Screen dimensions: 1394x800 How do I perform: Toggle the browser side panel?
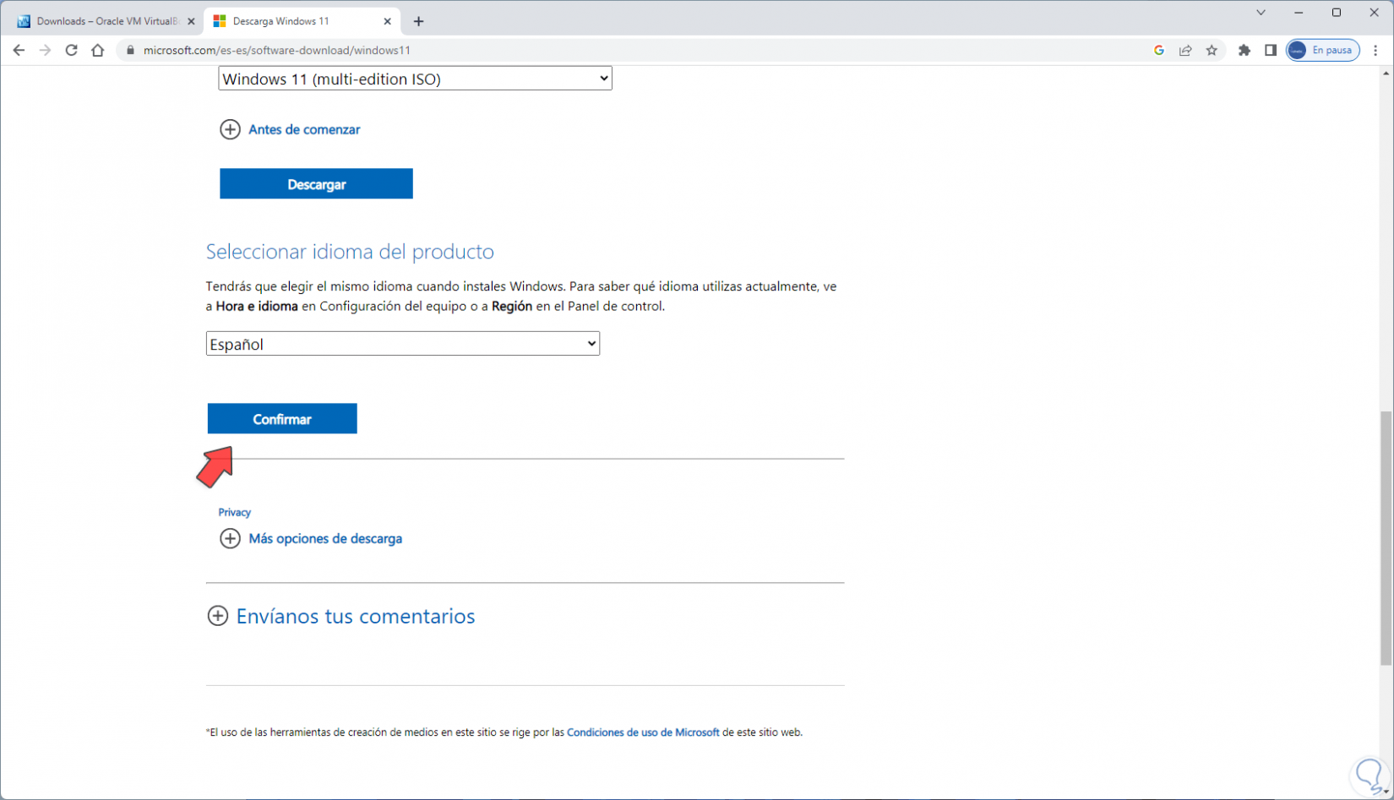coord(1270,50)
